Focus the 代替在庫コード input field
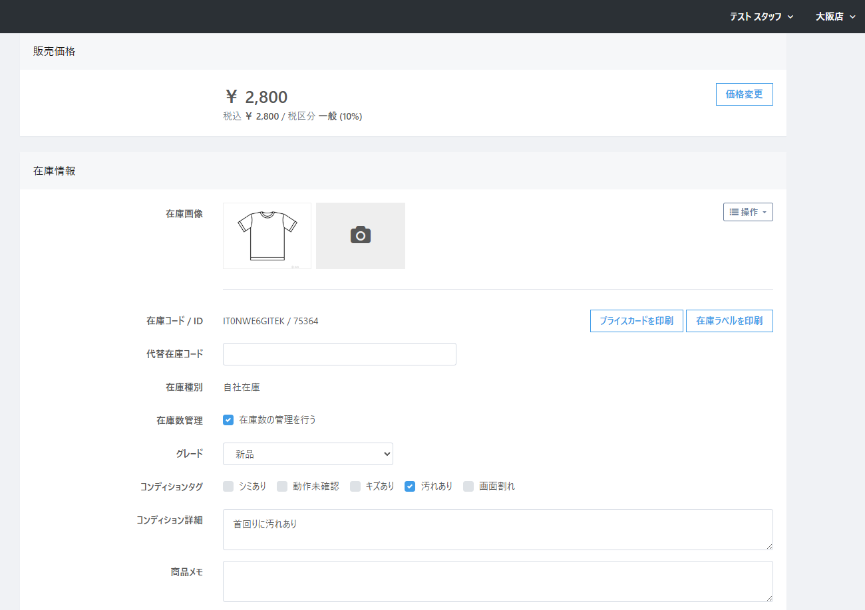865x610 pixels. 339,354
